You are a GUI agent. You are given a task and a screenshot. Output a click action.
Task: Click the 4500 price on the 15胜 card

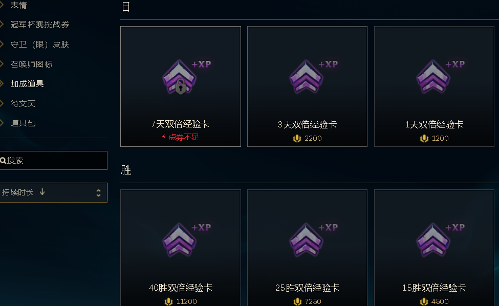pos(440,301)
